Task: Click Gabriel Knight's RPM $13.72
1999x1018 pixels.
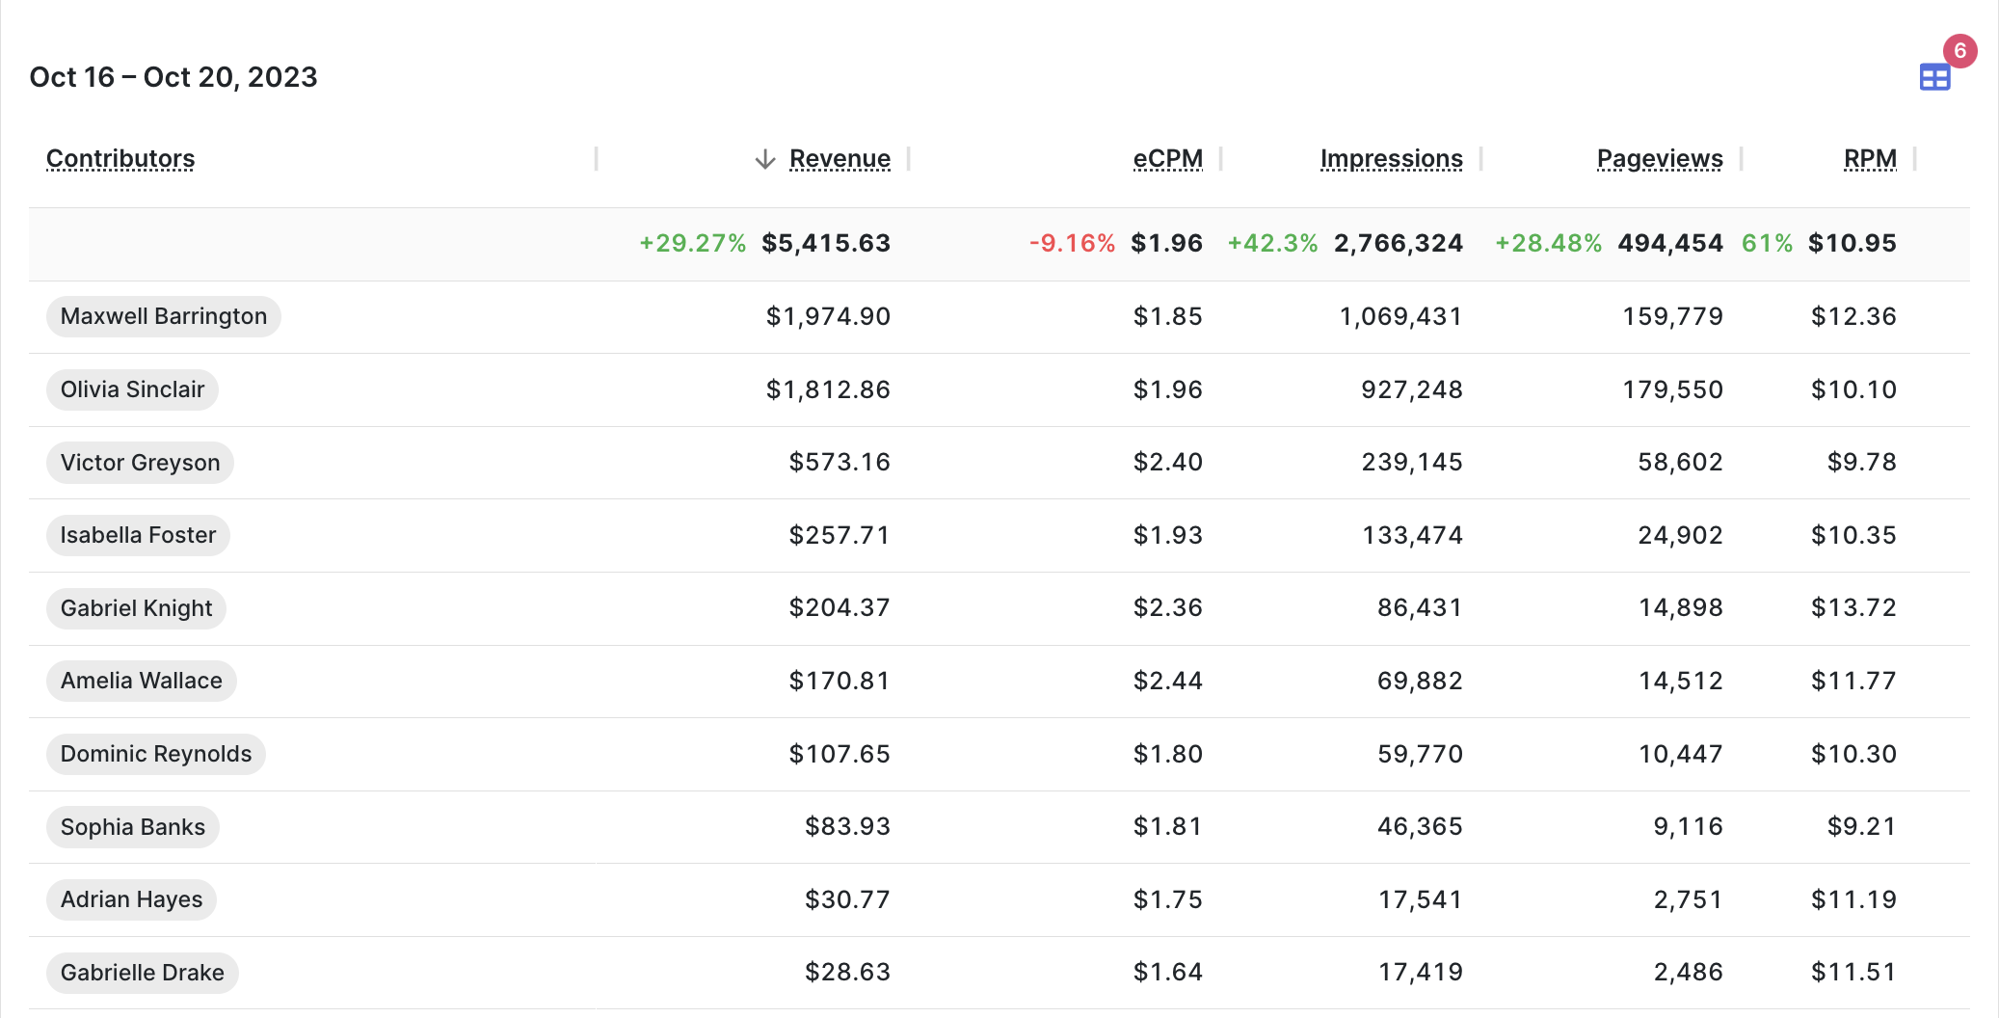Action: pyautogui.click(x=1853, y=608)
